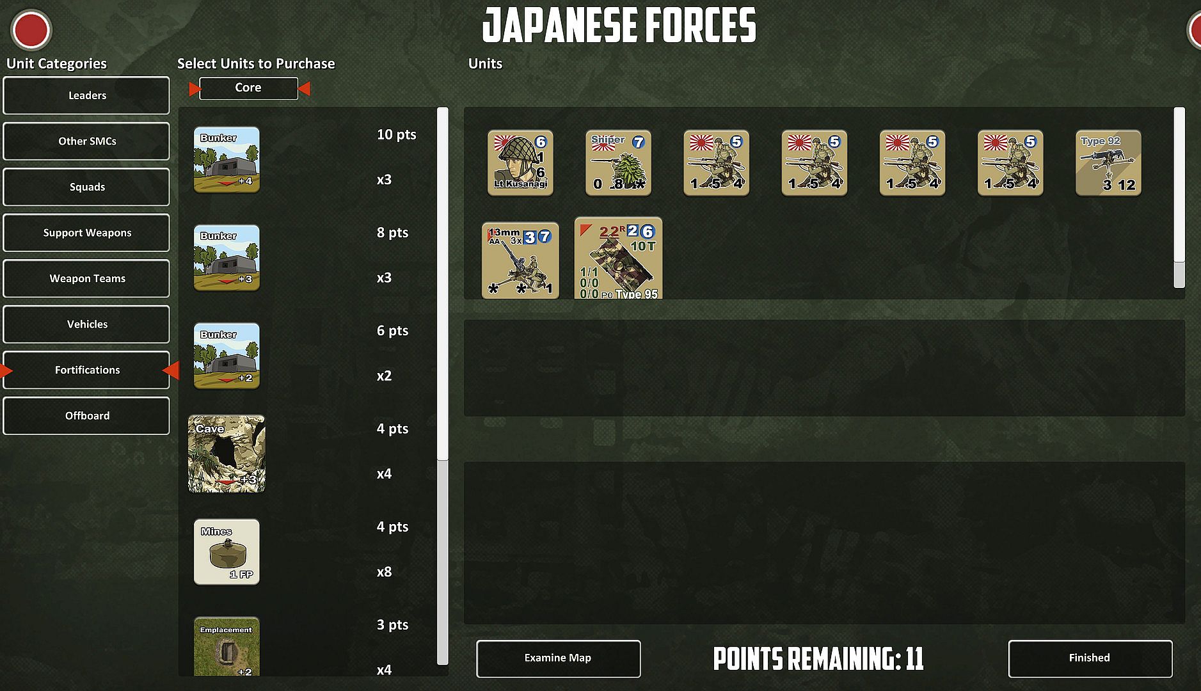This screenshot has height=691, width=1201.
Task: Click the red circle button top left
Action: click(x=31, y=30)
